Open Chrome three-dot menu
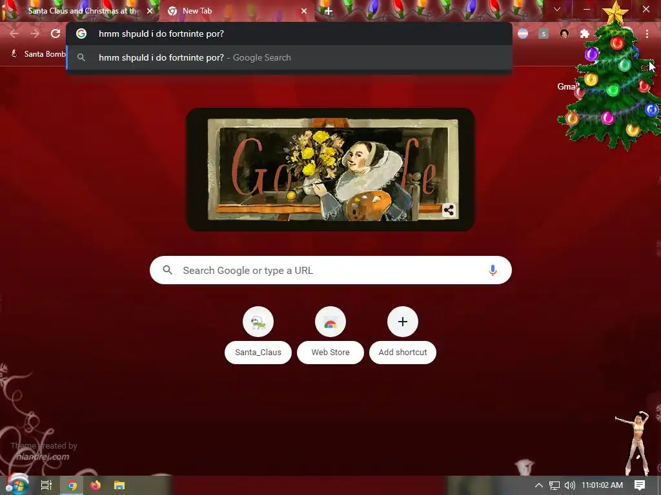 [647, 34]
